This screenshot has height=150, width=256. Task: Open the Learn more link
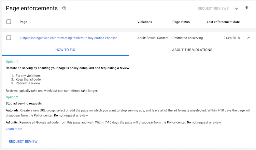click(14, 129)
